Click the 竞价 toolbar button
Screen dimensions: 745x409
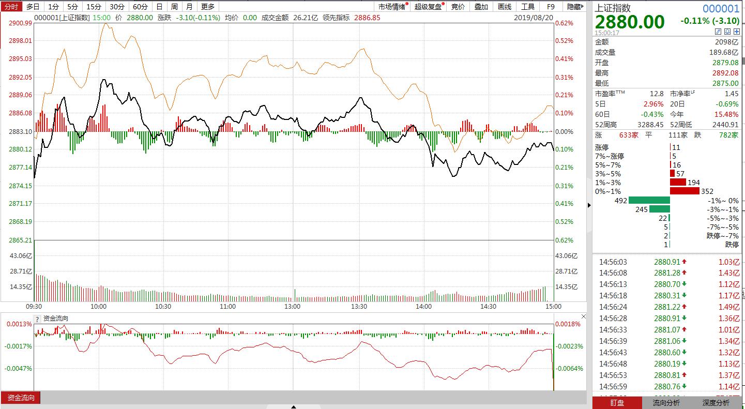click(458, 7)
